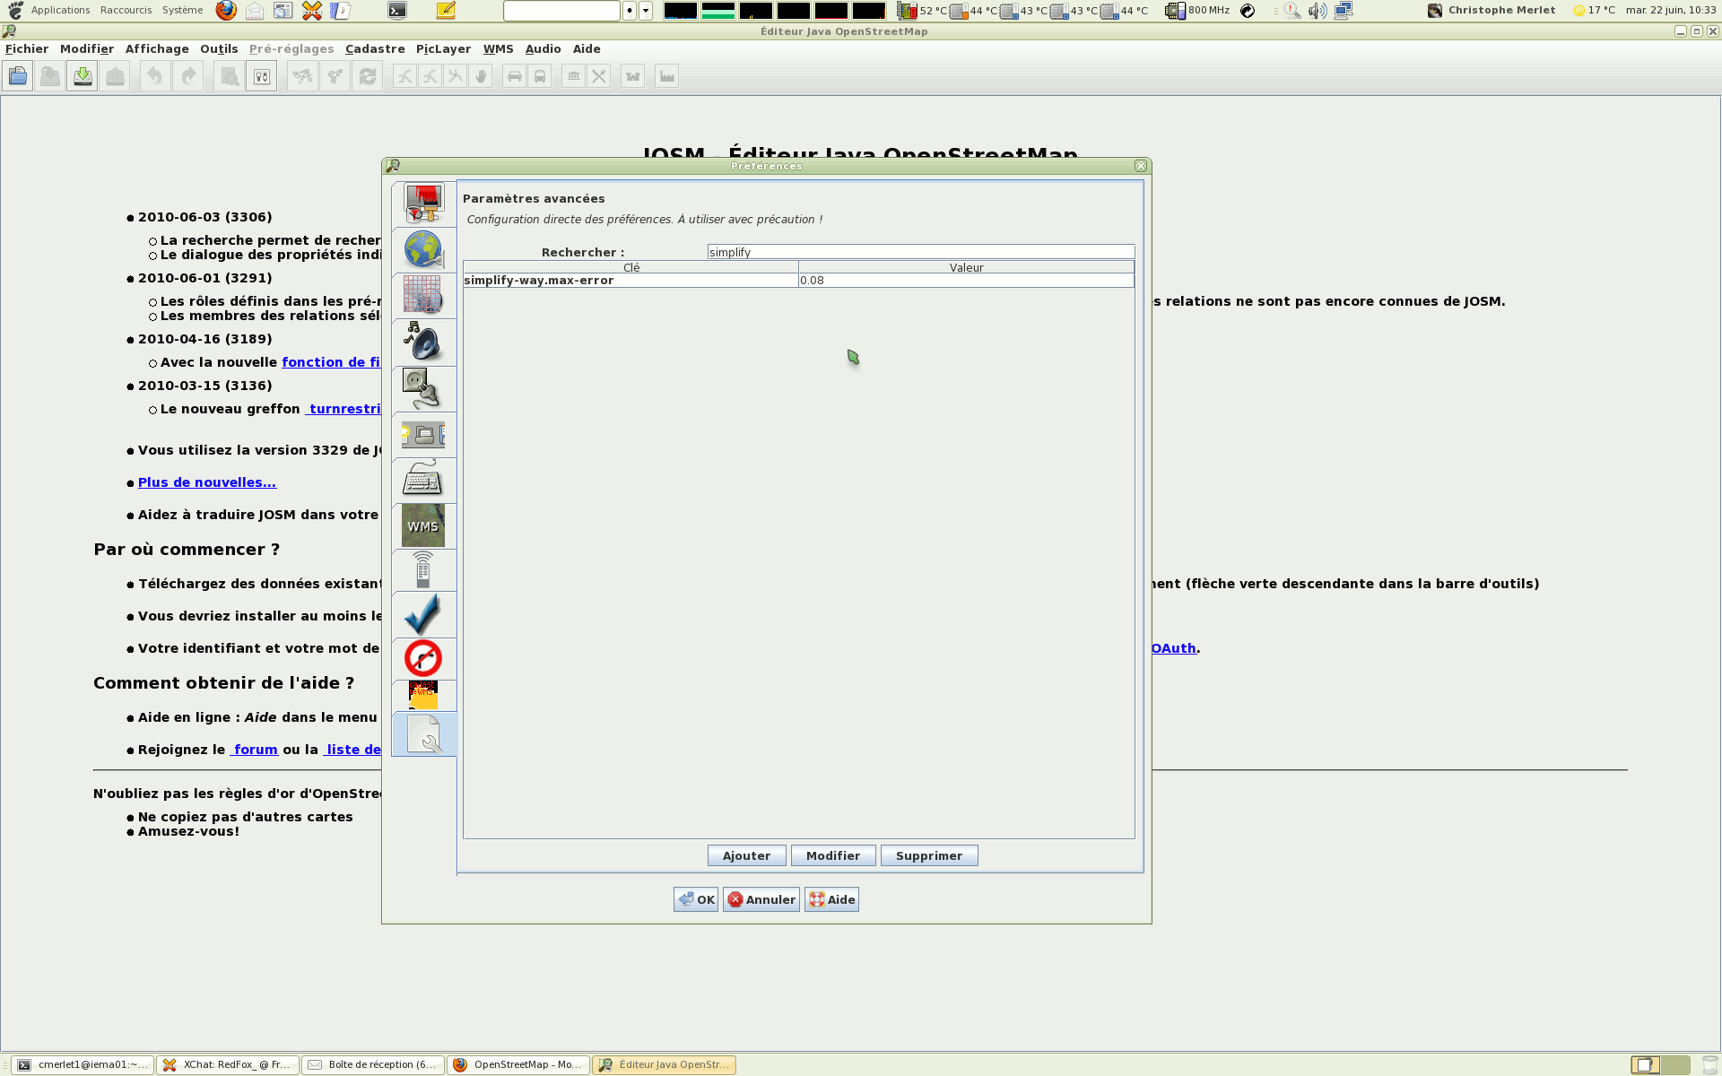
Task: Click the Search toolbar icon with magnifier
Action: (x=229, y=76)
